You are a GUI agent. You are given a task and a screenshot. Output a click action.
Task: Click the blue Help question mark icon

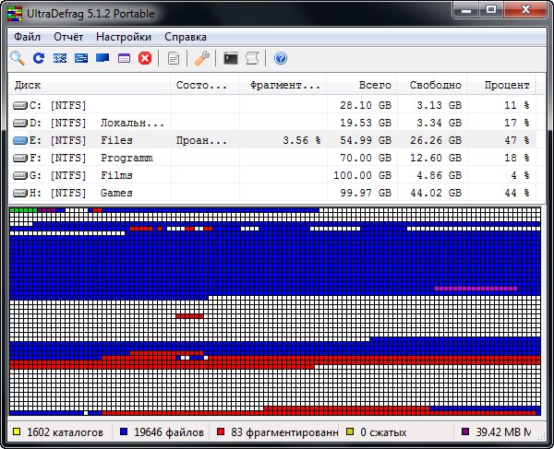[x=281, y=58]
